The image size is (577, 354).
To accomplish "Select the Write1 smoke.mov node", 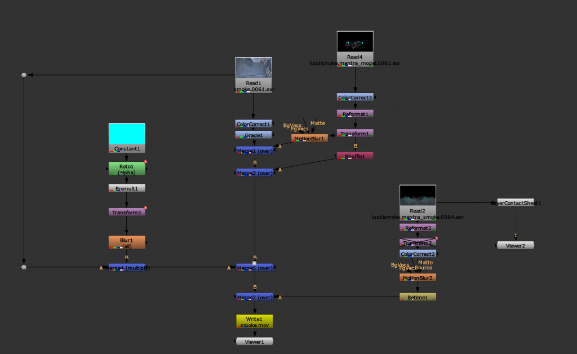I will click(x=255, y=321).
